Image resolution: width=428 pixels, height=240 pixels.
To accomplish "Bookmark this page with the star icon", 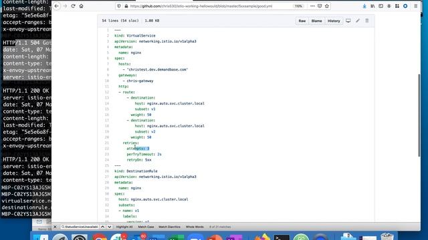I will [x=327, y=6].
